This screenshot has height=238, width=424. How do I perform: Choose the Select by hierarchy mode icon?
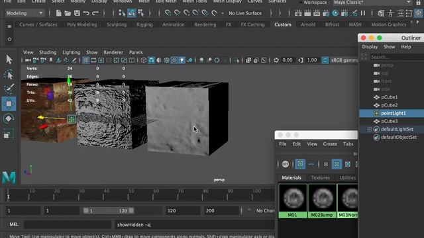coord(122,13)
